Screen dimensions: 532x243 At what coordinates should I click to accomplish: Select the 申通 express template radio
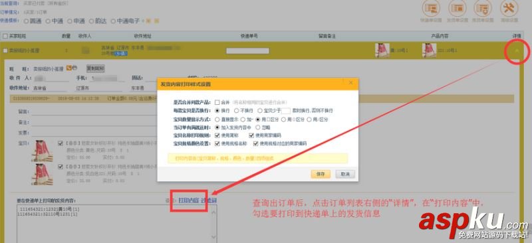coord(70,21)
